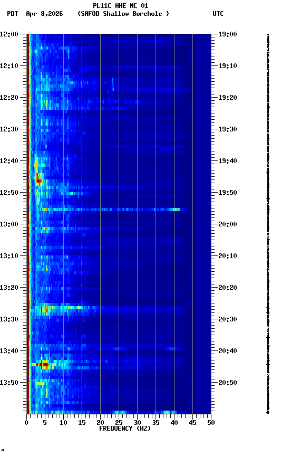Click the 10 Hz frequency tick label
The image size is (291, 456).
tap(63, 423)
